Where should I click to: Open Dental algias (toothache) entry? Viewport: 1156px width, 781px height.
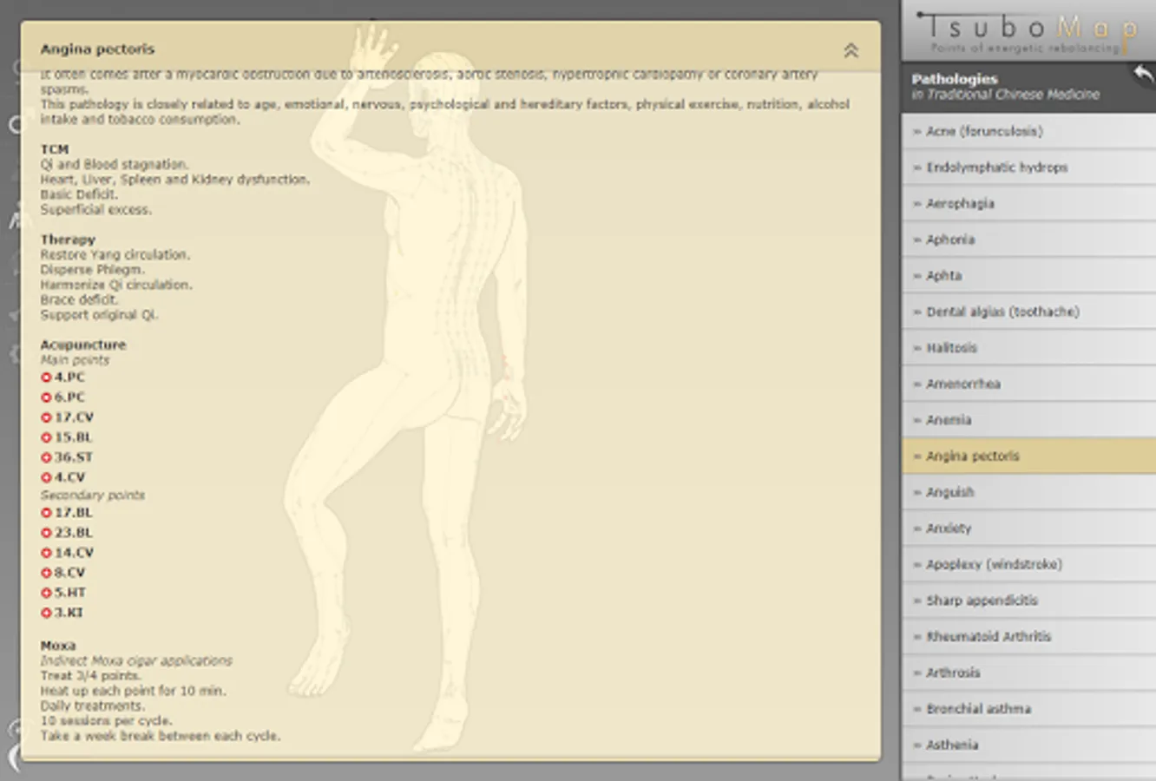[1028, 312]
